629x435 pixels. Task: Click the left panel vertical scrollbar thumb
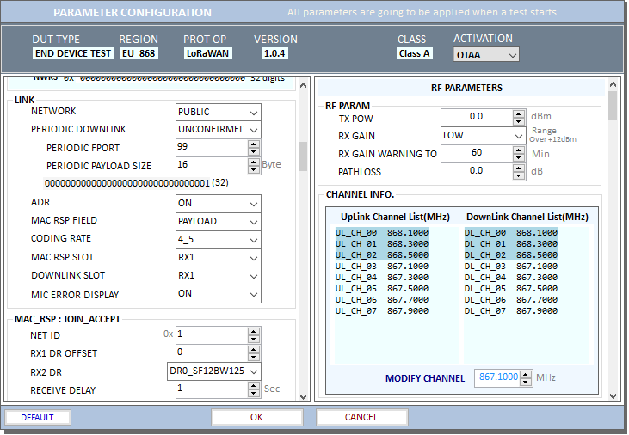[x=303, y=156]
